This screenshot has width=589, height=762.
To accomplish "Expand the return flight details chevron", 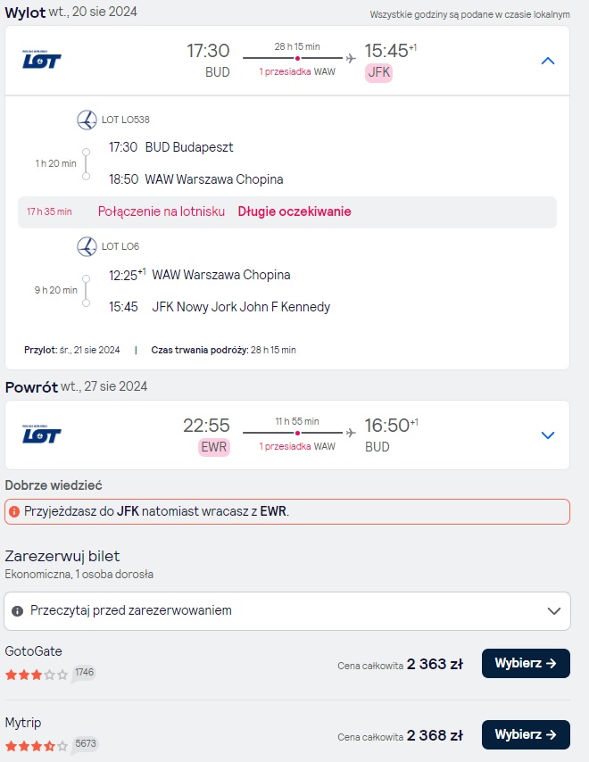I will click(548, 435).
